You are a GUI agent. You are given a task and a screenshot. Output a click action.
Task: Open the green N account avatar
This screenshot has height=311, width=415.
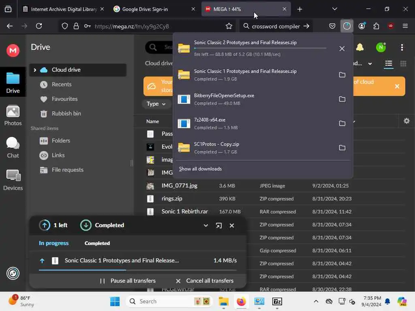pos(381,47)
